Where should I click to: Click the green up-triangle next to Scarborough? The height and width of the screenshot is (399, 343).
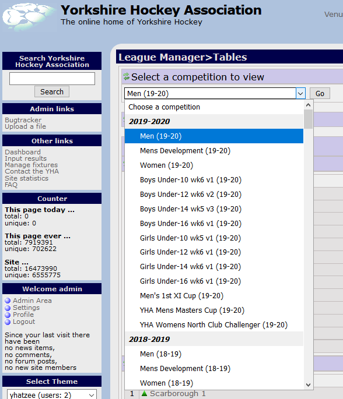click(144, 393)
